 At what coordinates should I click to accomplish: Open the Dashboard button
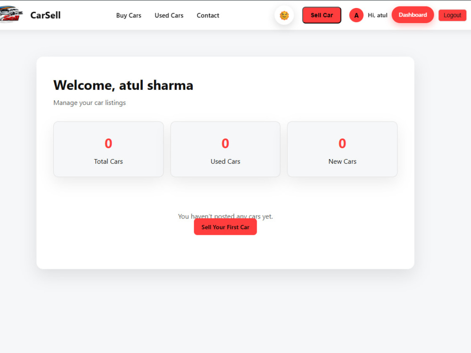pyautogui.click(x=413, y=15)
